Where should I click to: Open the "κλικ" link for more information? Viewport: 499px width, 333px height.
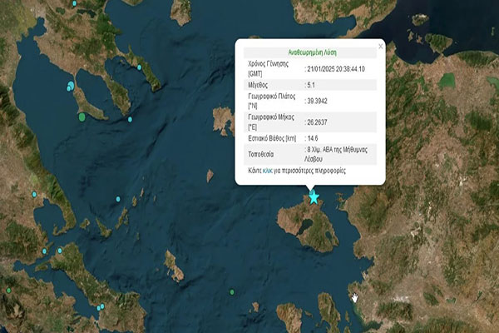point(268,170)
